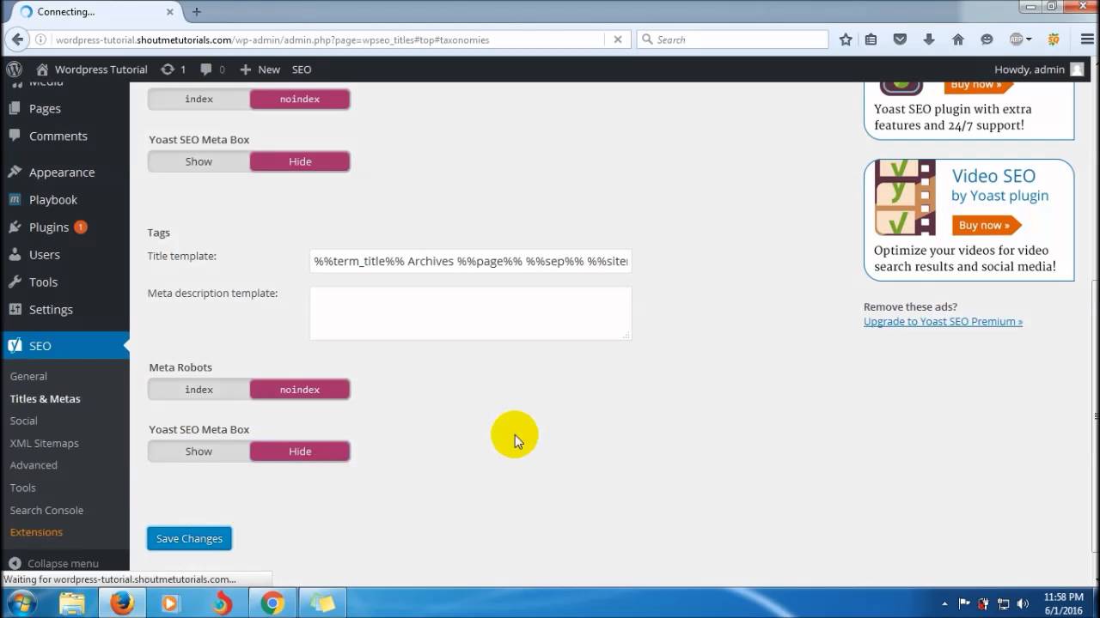Open the Social SEO submenu item

[x=23, y=421]
